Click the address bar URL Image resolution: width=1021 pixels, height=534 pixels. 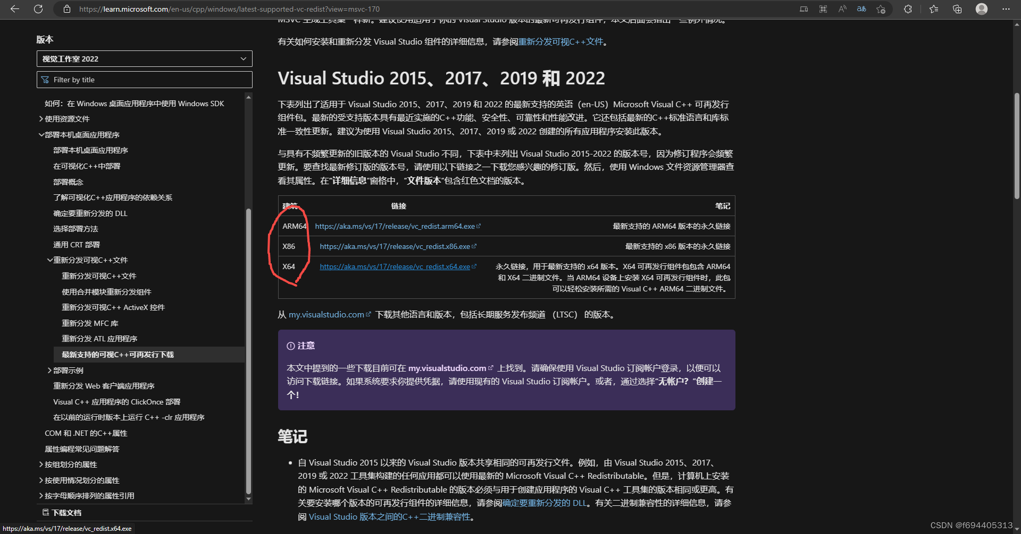[229, 9]
